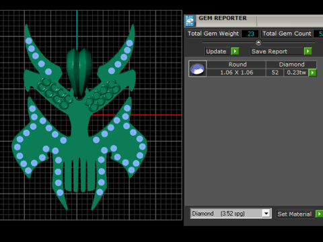
Task: Click the Total Gem Weight label
Action: pos(213,34)
